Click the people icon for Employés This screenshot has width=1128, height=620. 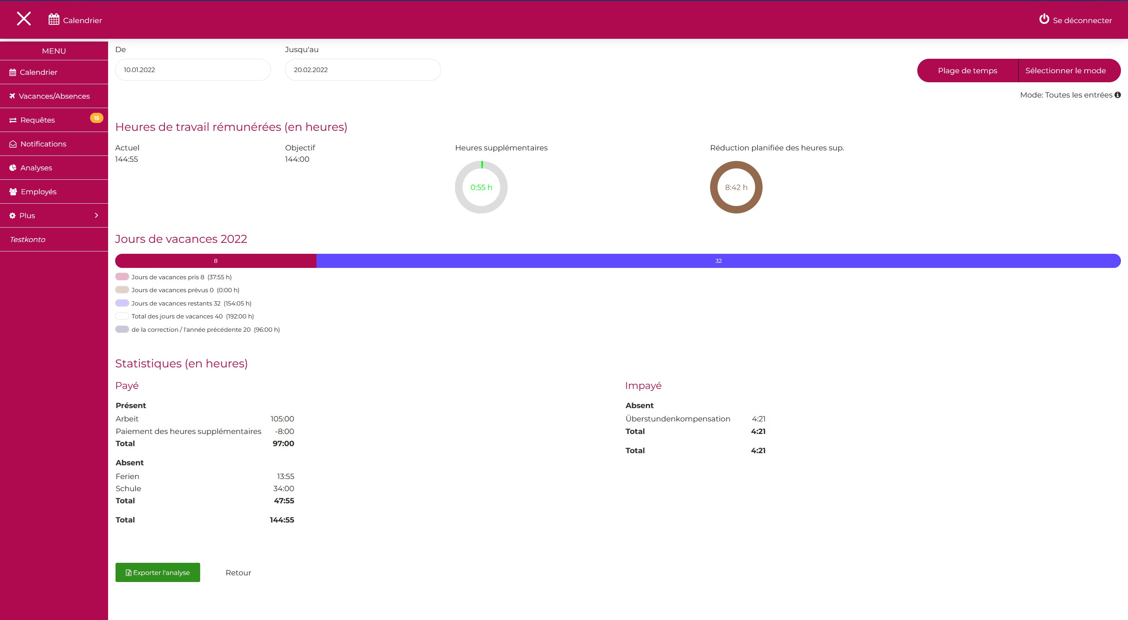[13, 192]
